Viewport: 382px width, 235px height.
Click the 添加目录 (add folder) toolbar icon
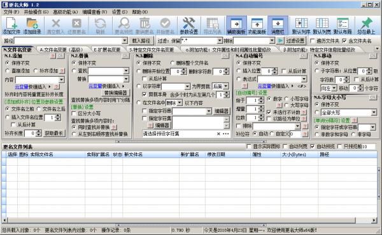(x=32, y=25)
